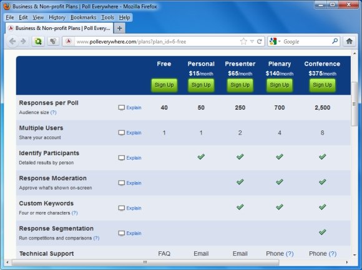Click the (?) link next to Audience size

click(53, 112)
